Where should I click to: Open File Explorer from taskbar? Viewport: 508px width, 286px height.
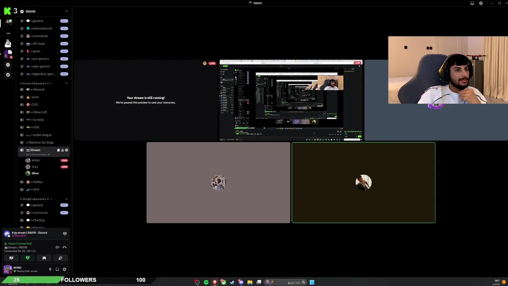[x=250, y=282]
